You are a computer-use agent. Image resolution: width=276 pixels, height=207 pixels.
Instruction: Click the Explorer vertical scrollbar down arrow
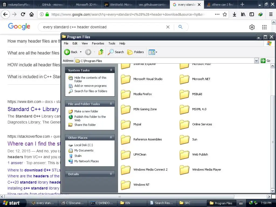tap(273, 191)
